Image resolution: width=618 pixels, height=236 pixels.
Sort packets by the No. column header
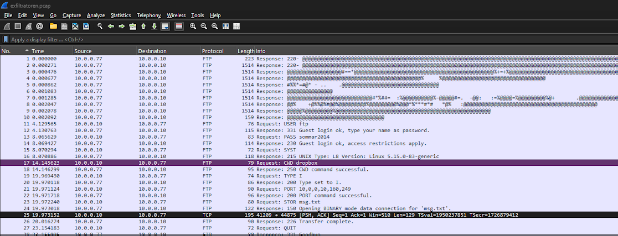coord(15,51)
